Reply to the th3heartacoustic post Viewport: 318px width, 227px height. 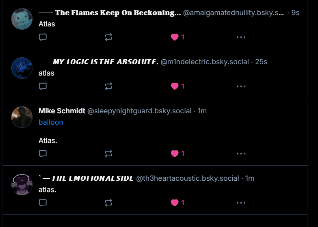point(43,202)
